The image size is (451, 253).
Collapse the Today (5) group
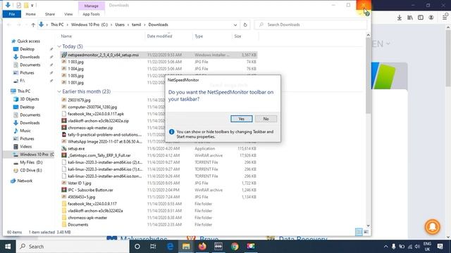(x=59, y=46)
